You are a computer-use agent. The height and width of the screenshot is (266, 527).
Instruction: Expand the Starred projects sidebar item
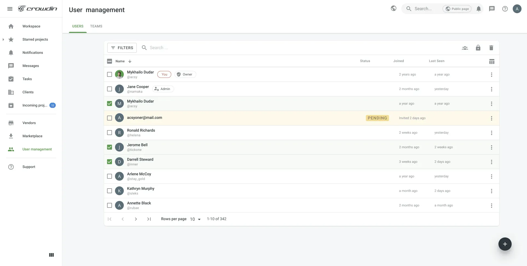(3, 40)
